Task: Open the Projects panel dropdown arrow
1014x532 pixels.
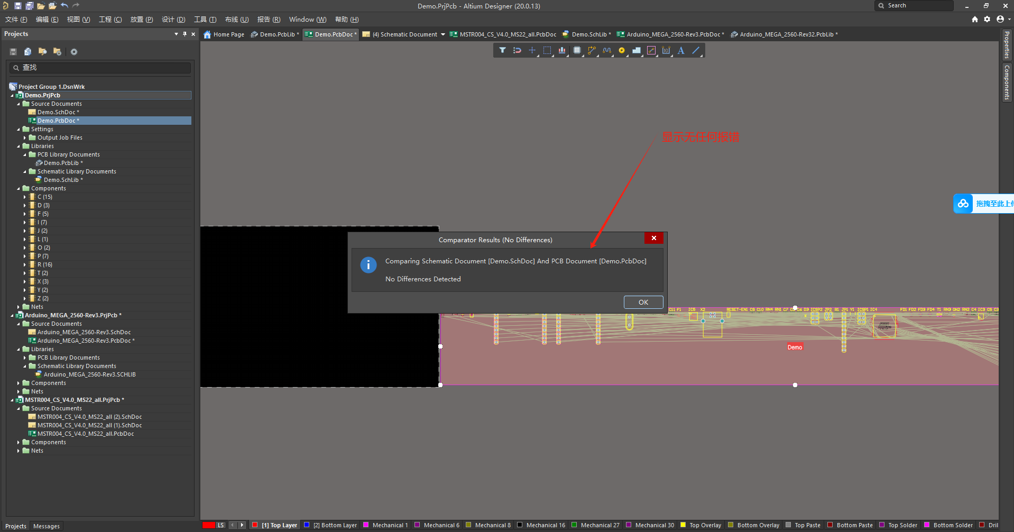Action: point(176,34)
